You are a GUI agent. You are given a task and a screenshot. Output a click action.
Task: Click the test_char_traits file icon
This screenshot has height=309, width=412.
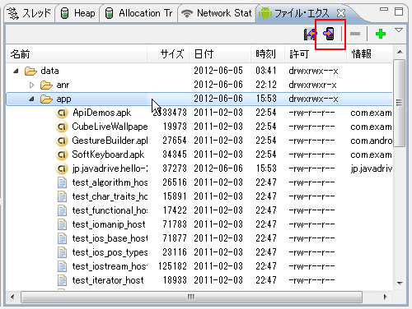click(62, 196)
